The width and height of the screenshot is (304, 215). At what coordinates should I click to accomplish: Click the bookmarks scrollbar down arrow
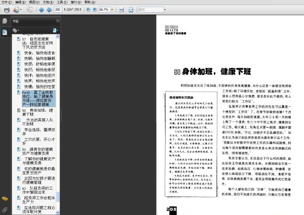click(x=58, y=212)
